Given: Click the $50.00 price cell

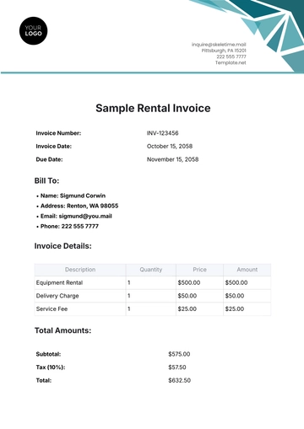Looking at the screenshot, I should pyautogui.click(x=199, y=296).
